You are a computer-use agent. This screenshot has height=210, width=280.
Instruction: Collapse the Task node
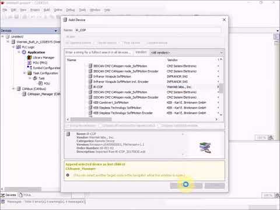(x=30, y=78)
